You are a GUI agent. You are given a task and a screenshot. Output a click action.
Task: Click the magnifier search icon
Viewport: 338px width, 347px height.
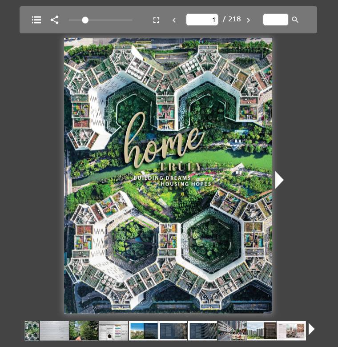[x=295, y=20]
